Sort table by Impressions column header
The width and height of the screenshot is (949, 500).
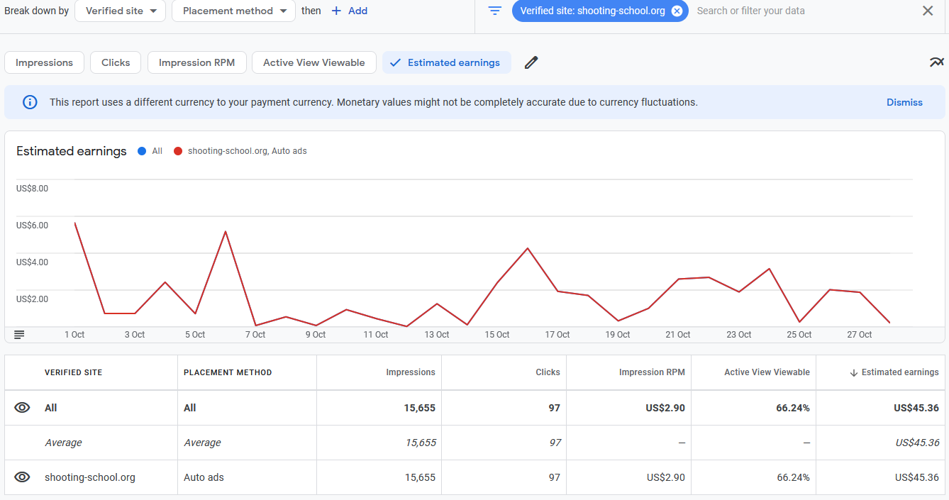tap(411, 372)
